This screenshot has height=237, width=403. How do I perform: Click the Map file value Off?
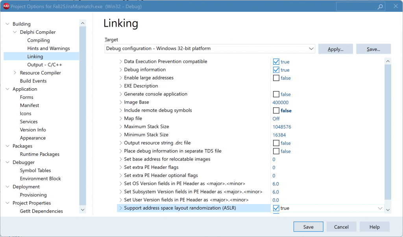coord(276,118)
